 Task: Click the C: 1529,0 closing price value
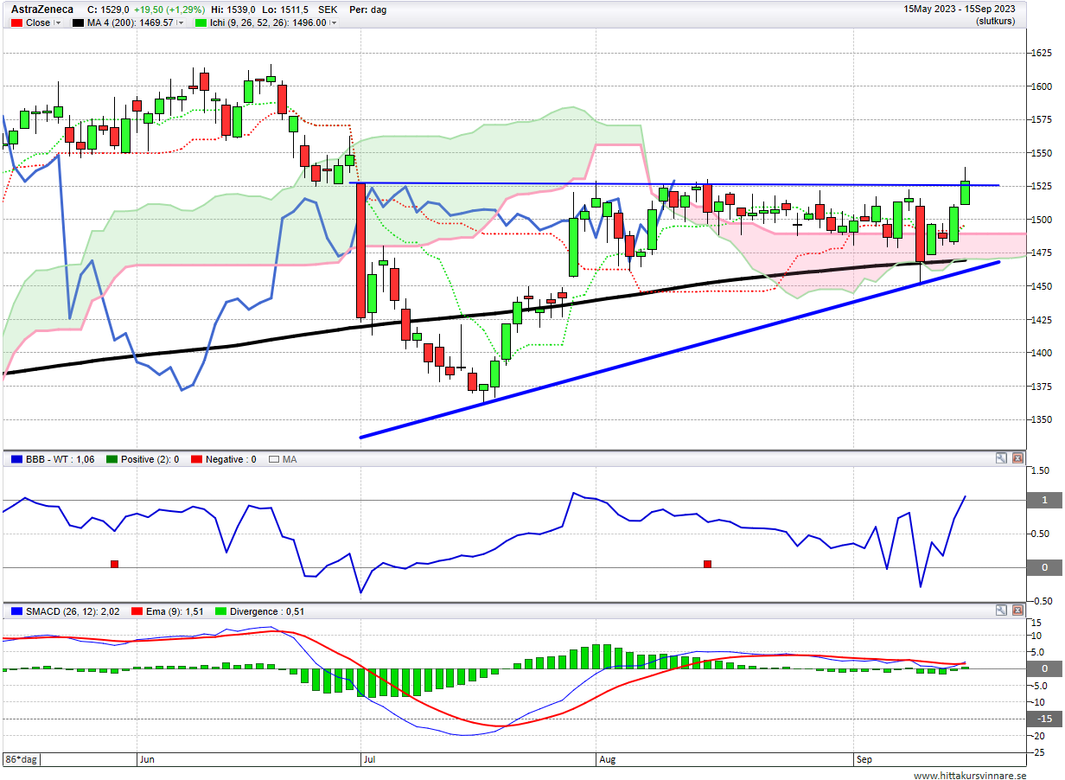(x=109, y=10)
